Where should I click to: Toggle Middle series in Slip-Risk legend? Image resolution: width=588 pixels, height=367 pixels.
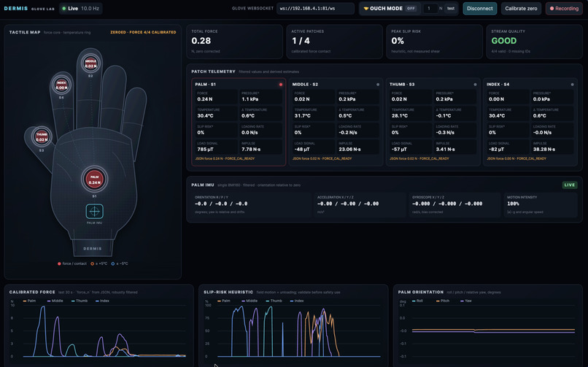249,301
